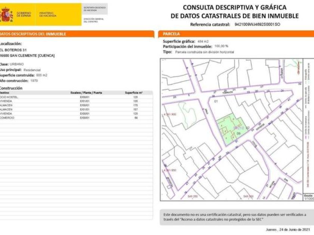Select the built area value '803 m2'
Image resolution: width=314 pixels, height=235 pixels.
(x=41, y=75)
